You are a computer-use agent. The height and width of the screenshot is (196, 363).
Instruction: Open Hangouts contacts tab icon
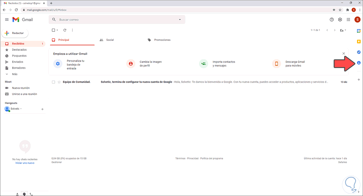coord(17,194)
